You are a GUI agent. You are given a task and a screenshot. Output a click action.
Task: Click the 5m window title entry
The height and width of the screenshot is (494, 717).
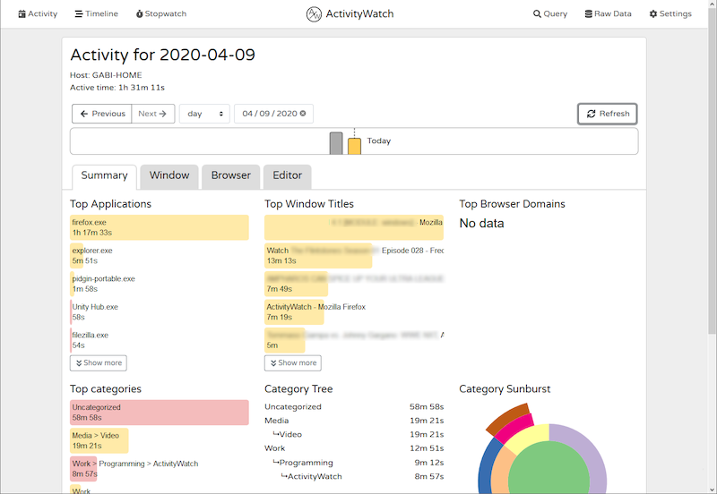354,340
